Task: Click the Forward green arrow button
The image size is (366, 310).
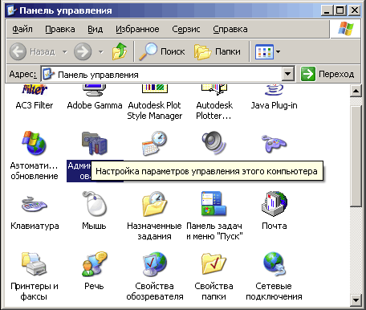Action: tap(83, 51)
